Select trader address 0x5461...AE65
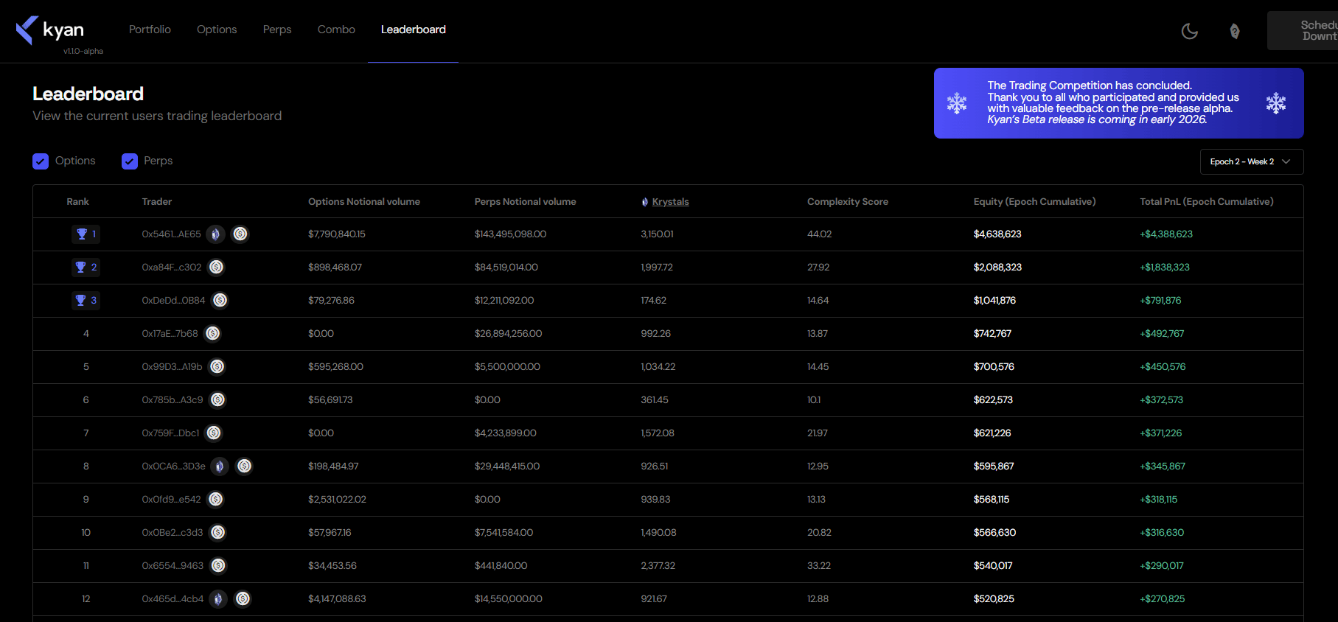This screenshot has width=1338, height=622. (171, 234)
